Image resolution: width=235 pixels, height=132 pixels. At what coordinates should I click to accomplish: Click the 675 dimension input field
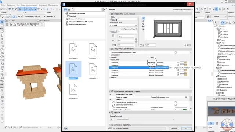pyautogui.click(x=126, y=41)
